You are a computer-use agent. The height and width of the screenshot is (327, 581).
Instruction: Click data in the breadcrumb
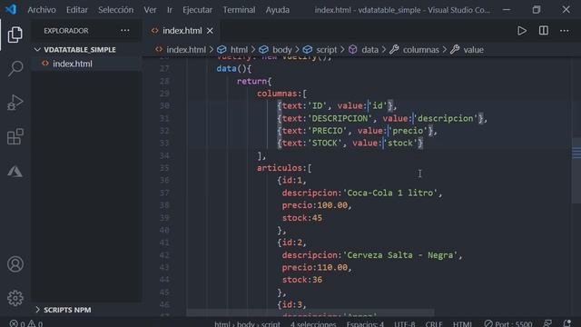click(369, 50)
